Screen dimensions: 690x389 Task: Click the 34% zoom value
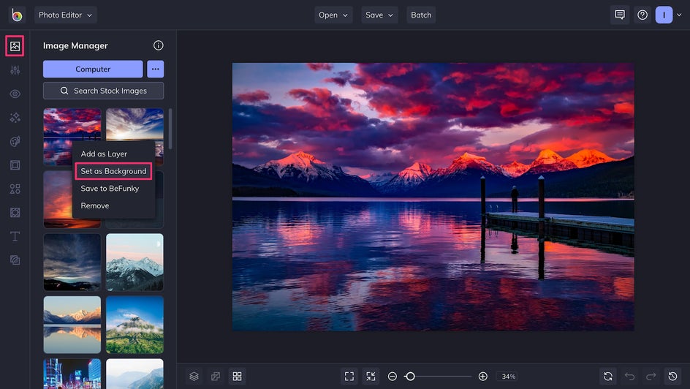[509, 377]
